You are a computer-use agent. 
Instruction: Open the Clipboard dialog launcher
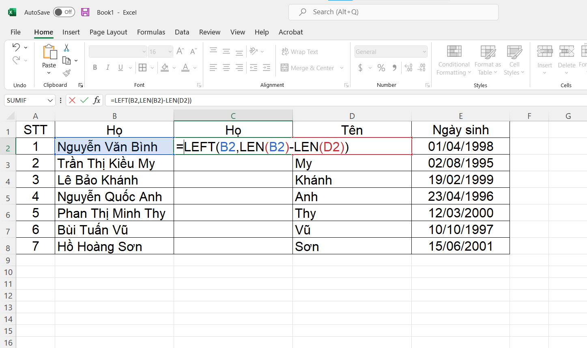81,85
